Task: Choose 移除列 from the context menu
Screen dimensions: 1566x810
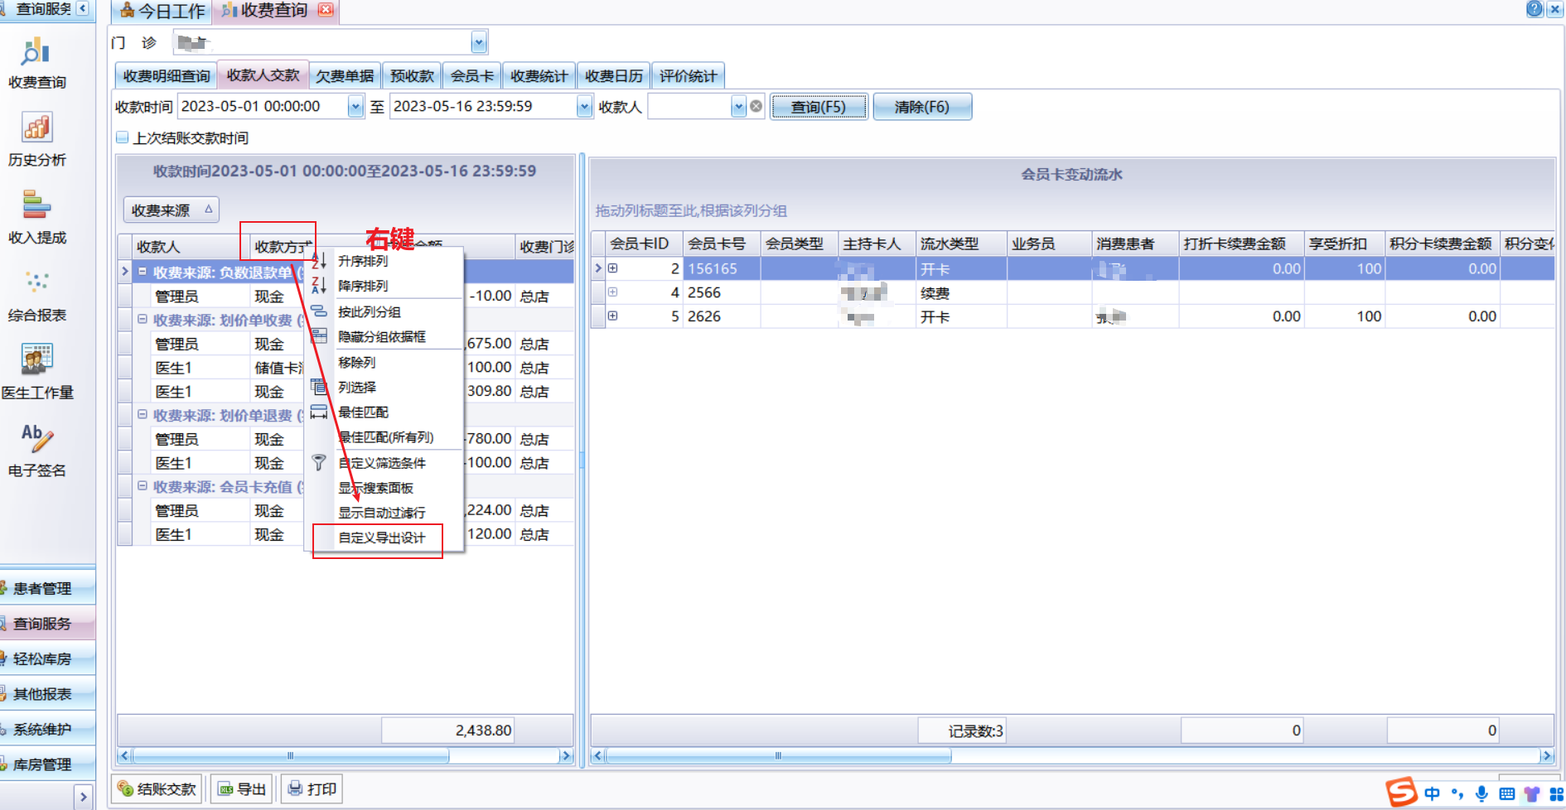Action: [356, 362]
